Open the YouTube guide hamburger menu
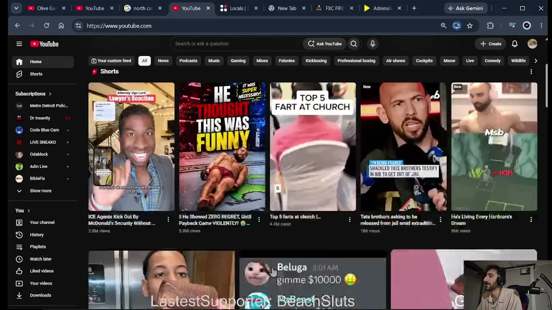 pyautogui.click(x=19, y=43)
